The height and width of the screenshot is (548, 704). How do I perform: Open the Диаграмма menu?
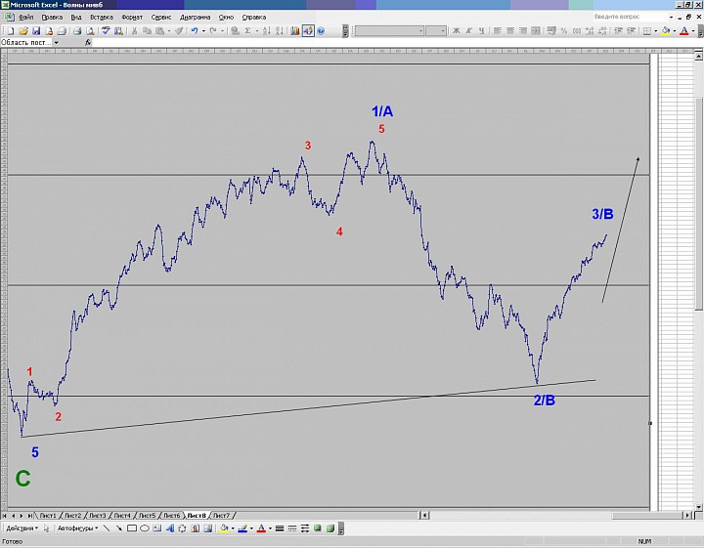pos(195,17)
